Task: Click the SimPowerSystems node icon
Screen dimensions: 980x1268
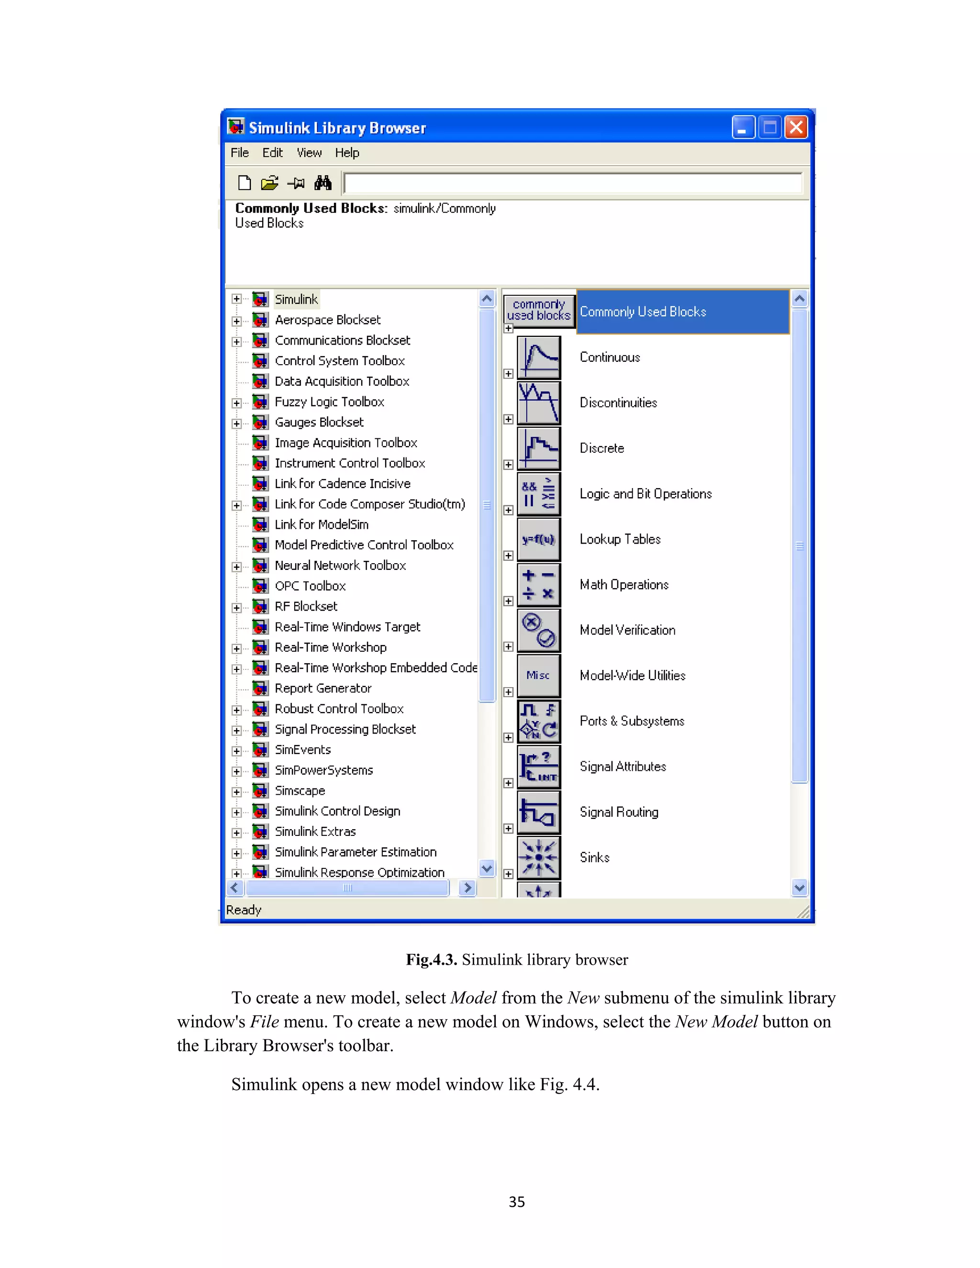Action: (x=260, y=770)
